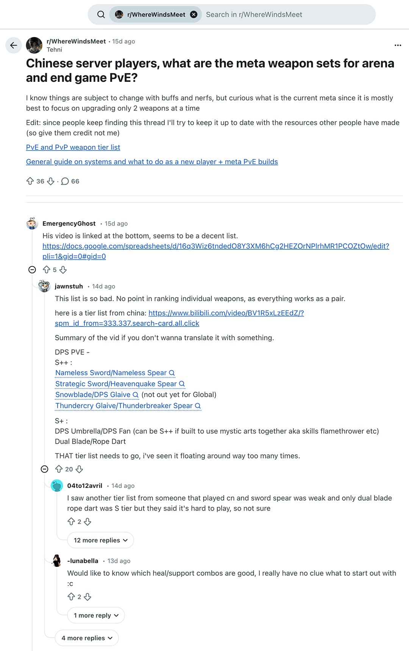Open the post overflow menu
Image resolution: width=409 pixels, height=651 pixels.
pyautogui.click(x=398, y=45)
